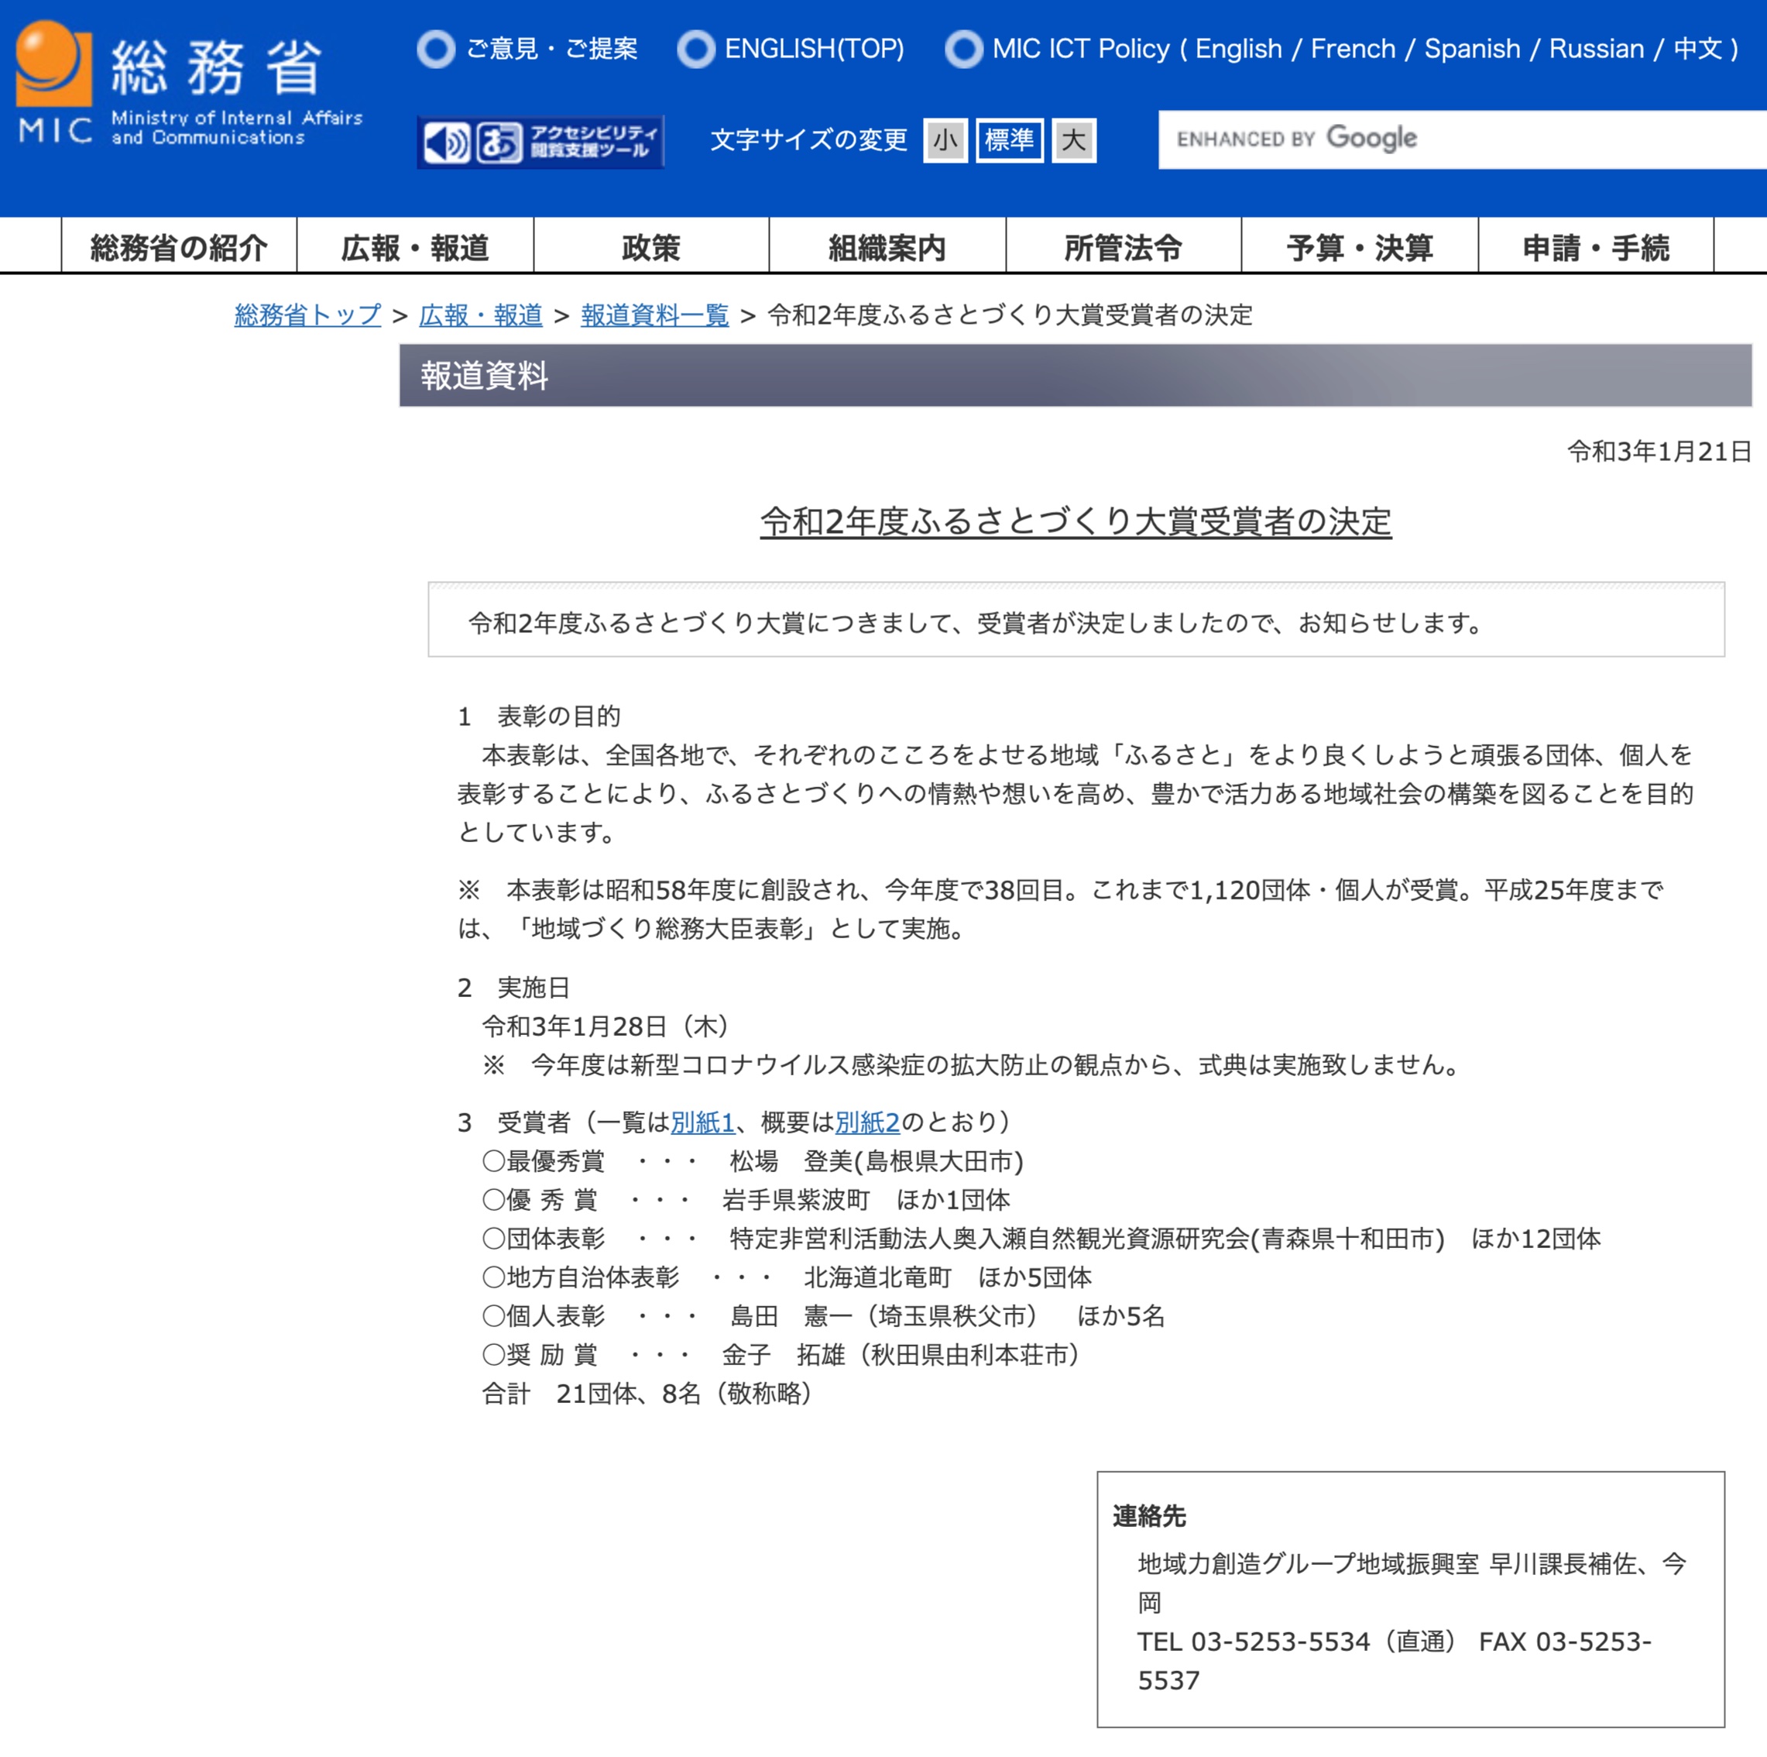Set text size to standard (標準)
This screenshot has height=1757, width=1767.
[x=1009, y=140]
